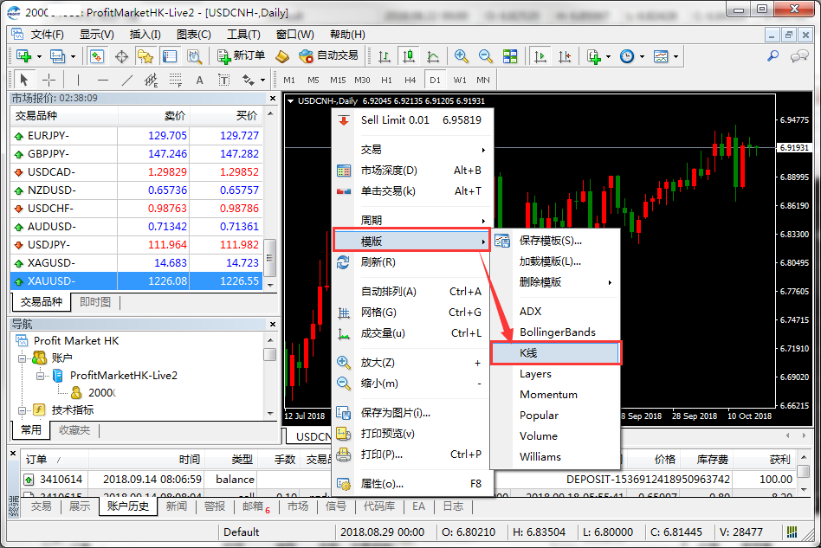Switch to the 账户历史 terminal tab

(127, 506)
